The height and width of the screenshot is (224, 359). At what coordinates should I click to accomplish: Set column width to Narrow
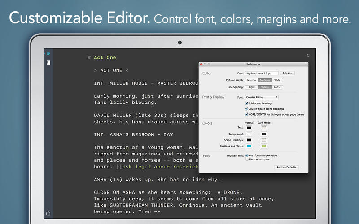pyautogui.click(x=251, y=80)
